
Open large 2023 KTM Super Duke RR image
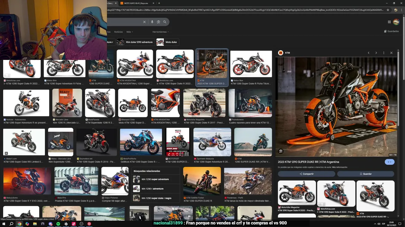tap(336, 107)
